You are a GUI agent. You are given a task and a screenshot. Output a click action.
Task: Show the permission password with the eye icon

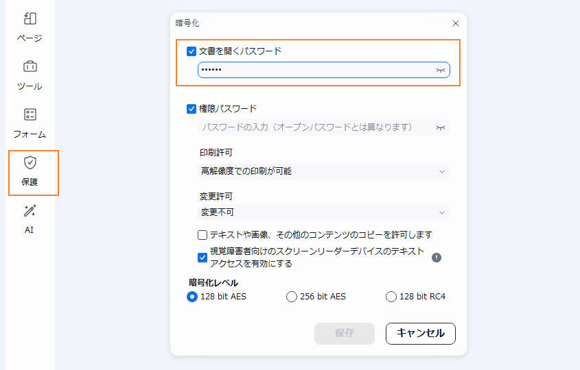[440, 127]
